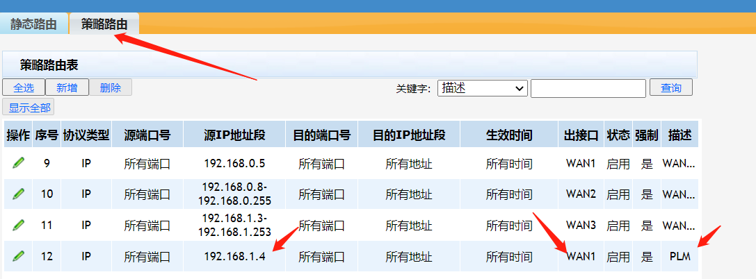The height and width of the screenshot is (279, 756).
Task: Click the 目的端口号 column header
Action: (x=321, y=135)
